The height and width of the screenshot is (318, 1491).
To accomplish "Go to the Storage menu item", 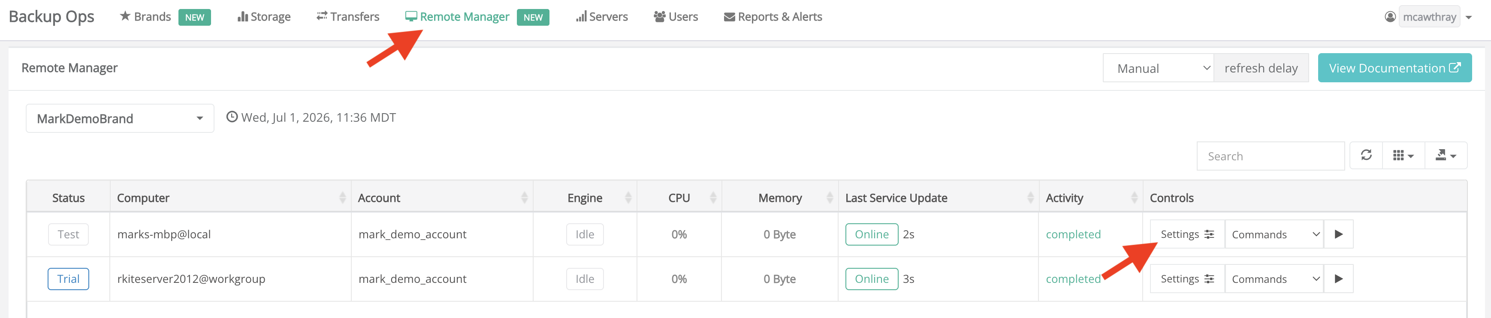I will click(264, 17).
